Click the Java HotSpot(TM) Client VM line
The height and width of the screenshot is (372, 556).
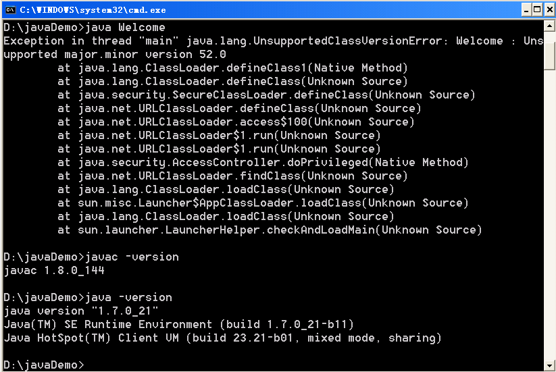point(222,338)
